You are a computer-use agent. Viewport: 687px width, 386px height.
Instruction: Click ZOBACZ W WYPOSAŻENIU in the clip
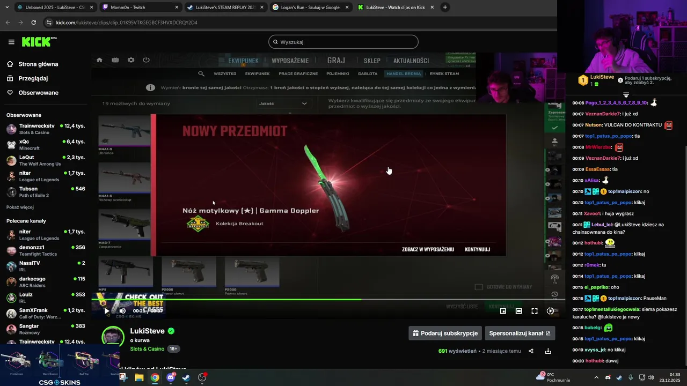[x=428, y=249]
